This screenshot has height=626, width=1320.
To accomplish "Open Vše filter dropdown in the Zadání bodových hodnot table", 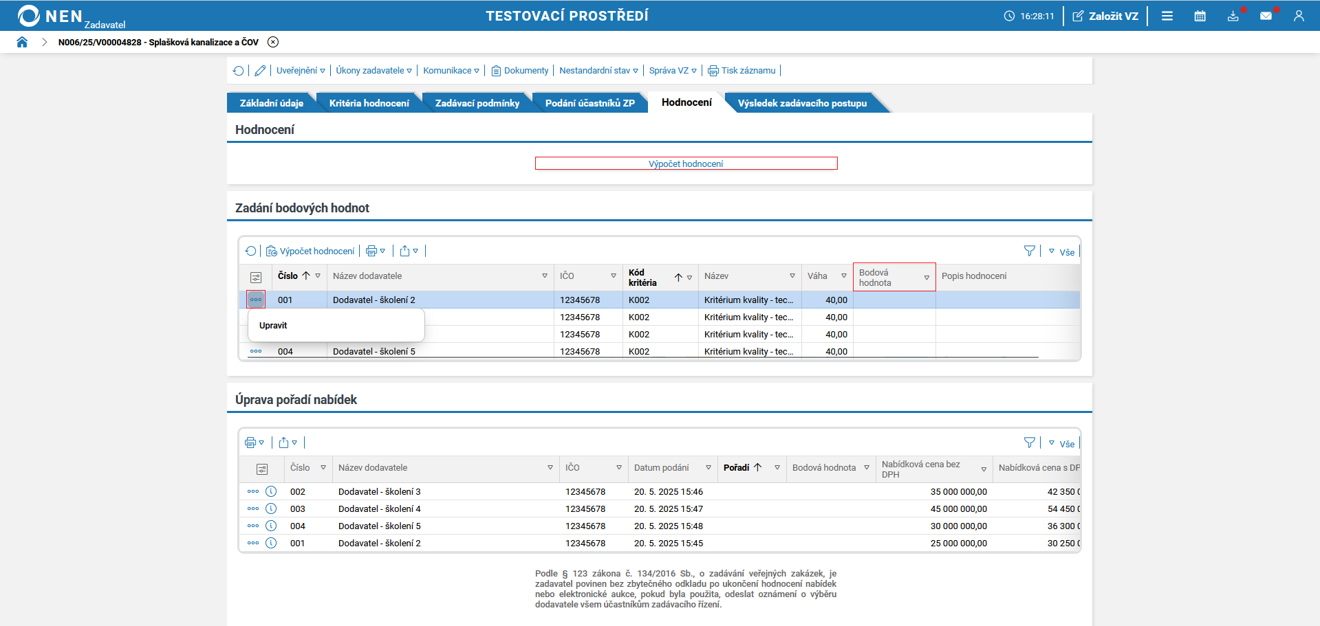I will pos(1061,252).
